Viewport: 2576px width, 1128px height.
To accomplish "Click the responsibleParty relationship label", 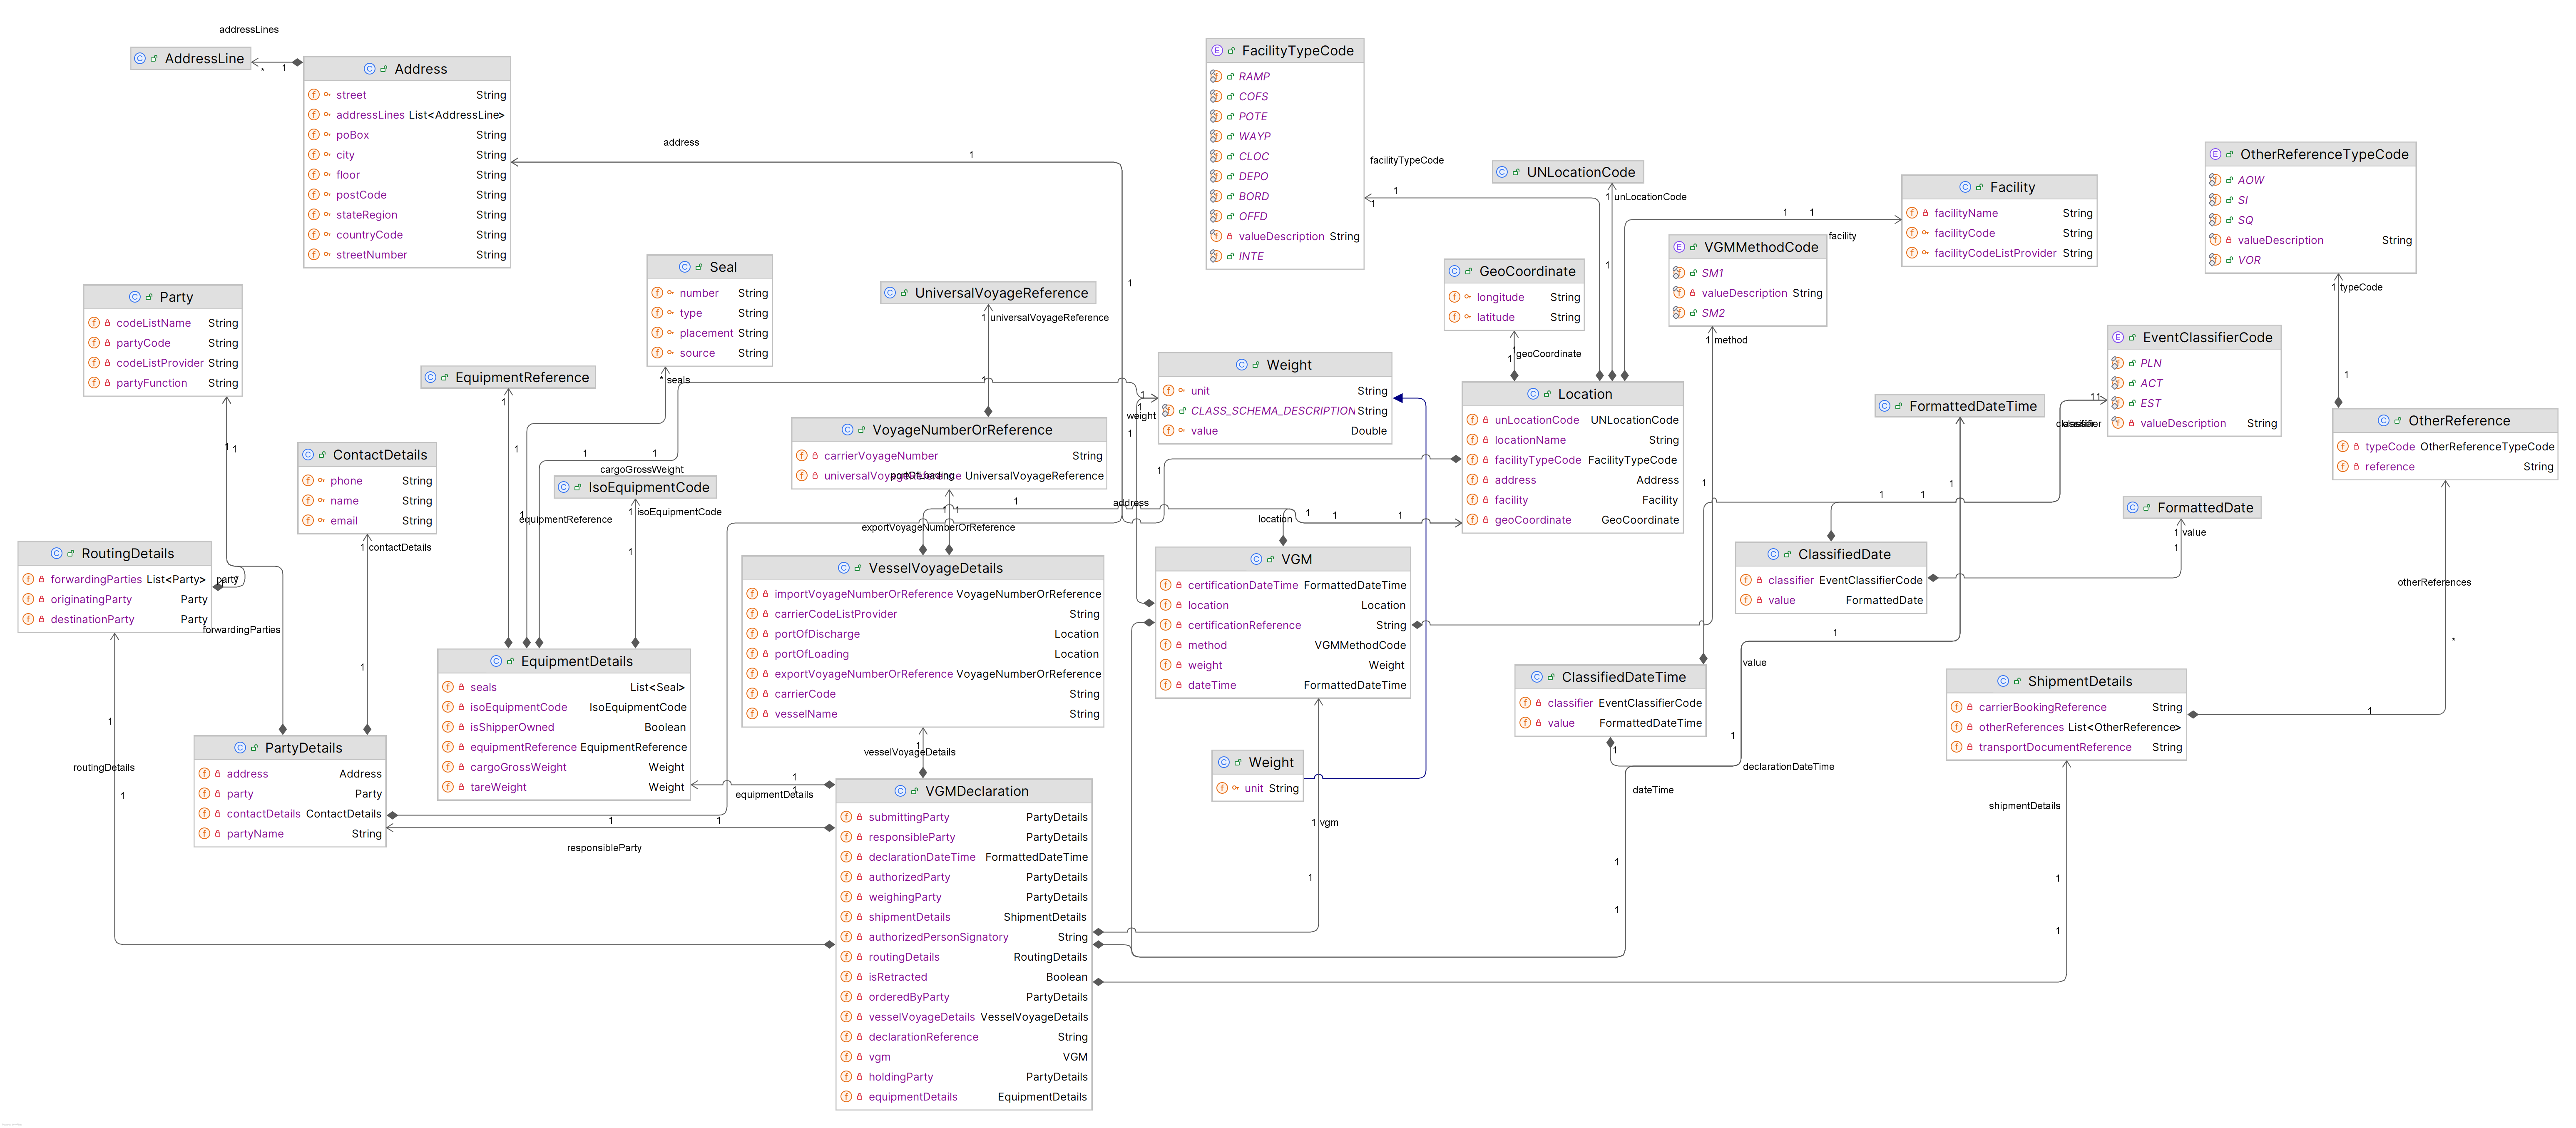I will coord(604,848).
